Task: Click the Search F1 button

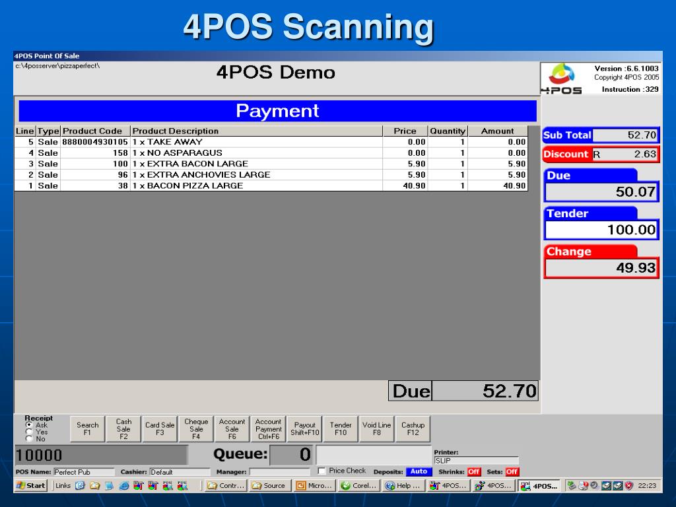Action: click(88, 429)
